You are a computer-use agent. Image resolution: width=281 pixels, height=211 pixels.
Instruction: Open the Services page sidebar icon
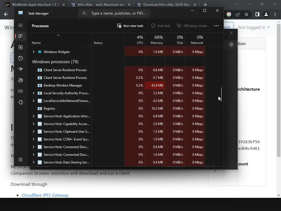(21, 102)
